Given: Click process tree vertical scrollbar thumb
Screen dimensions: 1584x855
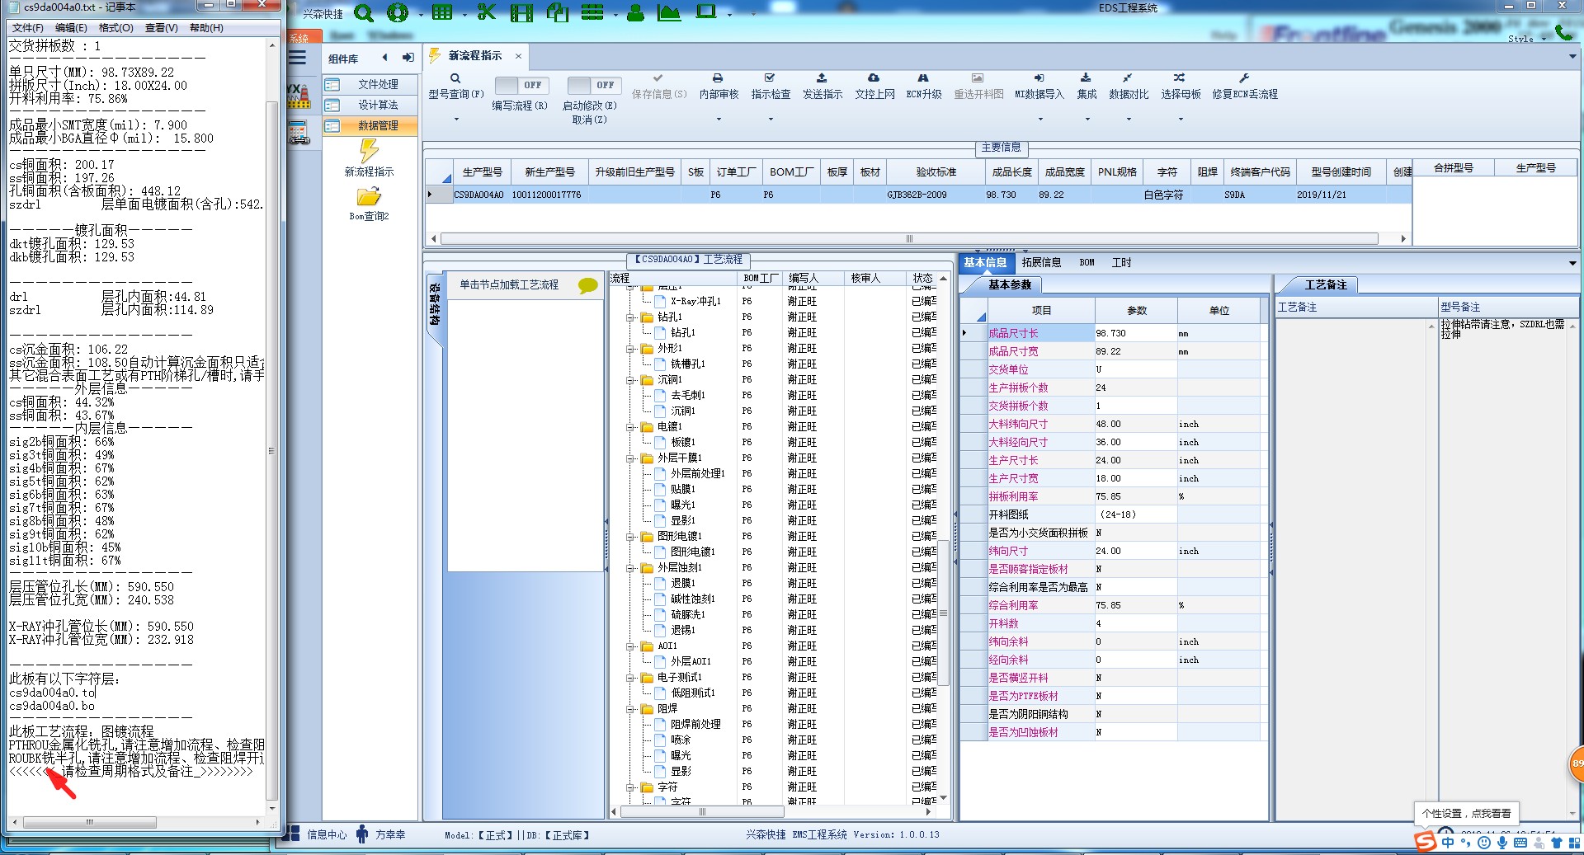Looking at the screenshot, I should coord(943,613).
